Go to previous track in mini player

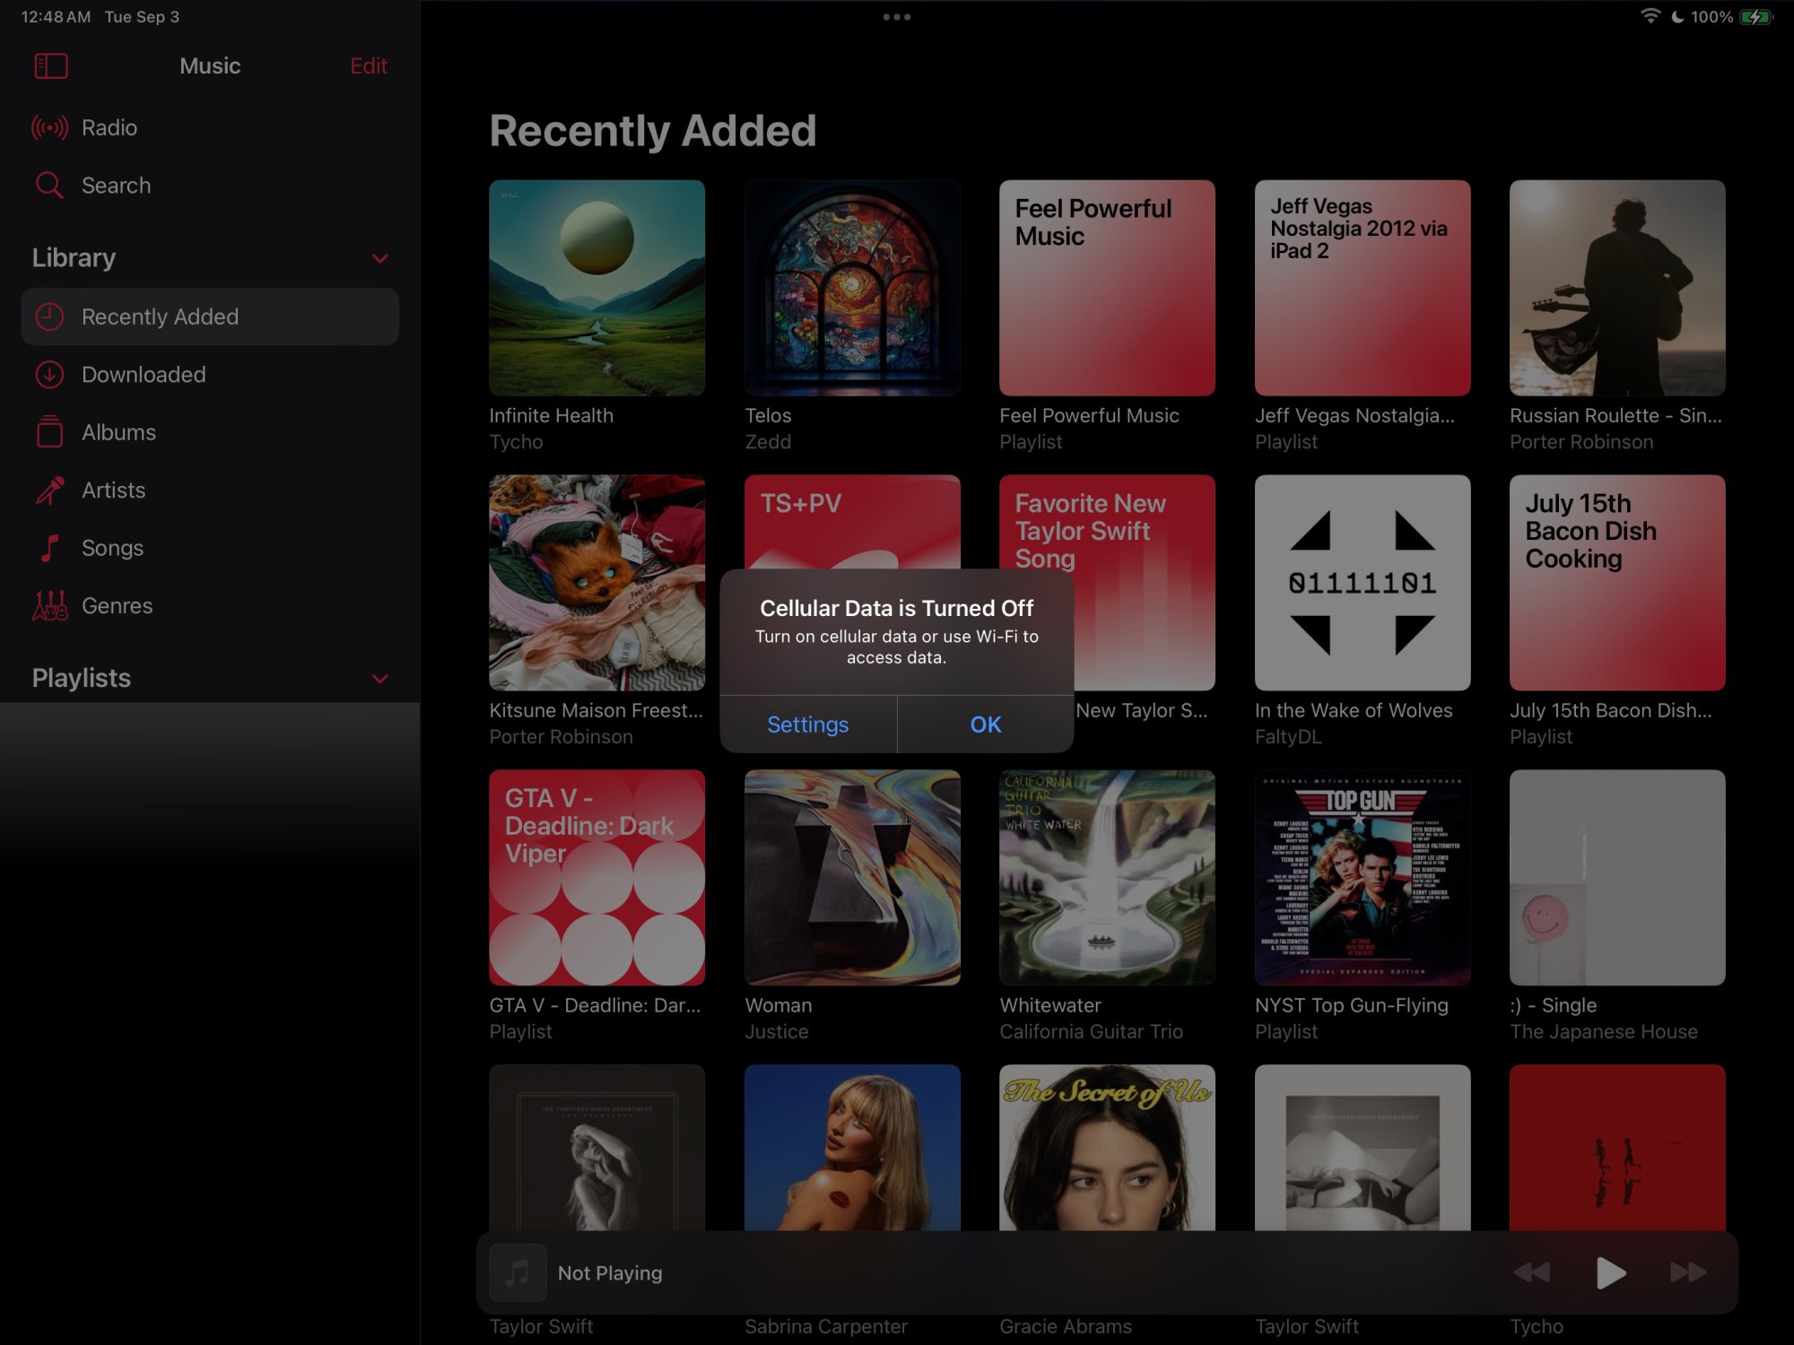coord(1531,1272)
